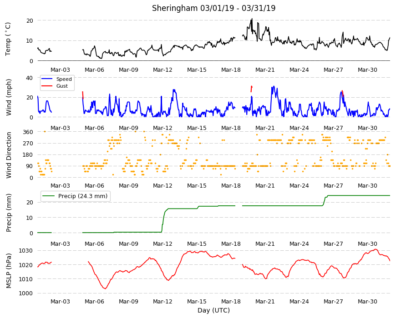Viewport: 396px width, 318px height.
Task: Click the MSLP (hPa) axis label
Action: click(x=9, y=271)
